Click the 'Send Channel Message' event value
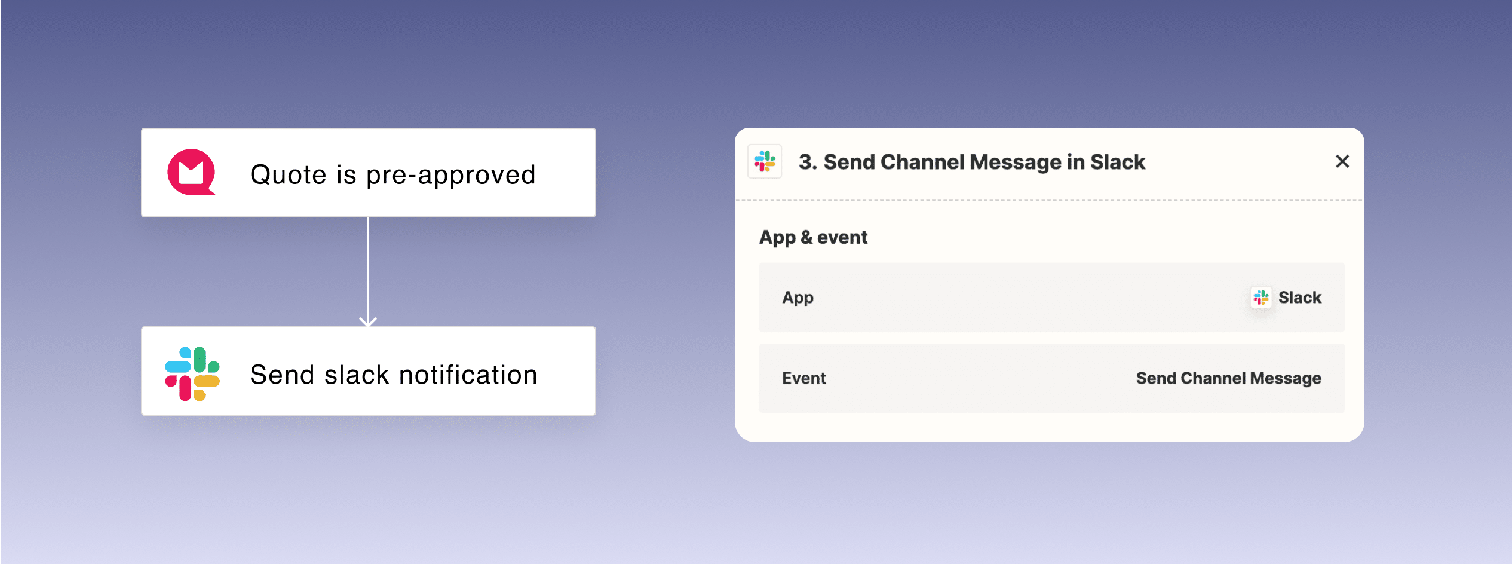 coord(1228,378)
